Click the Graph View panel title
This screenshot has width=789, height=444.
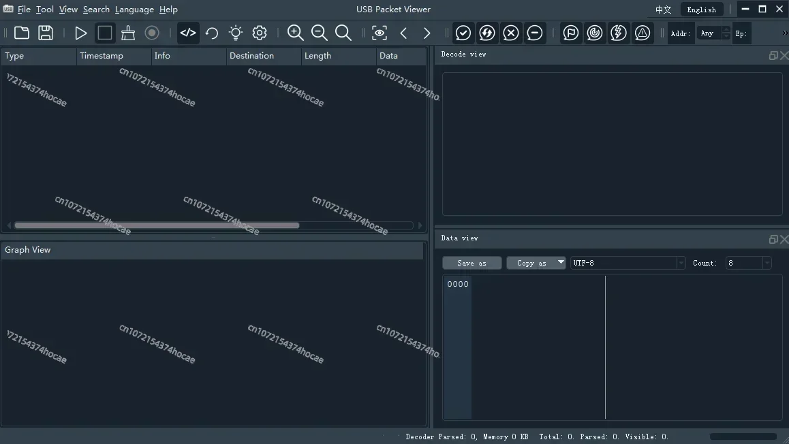28,250
